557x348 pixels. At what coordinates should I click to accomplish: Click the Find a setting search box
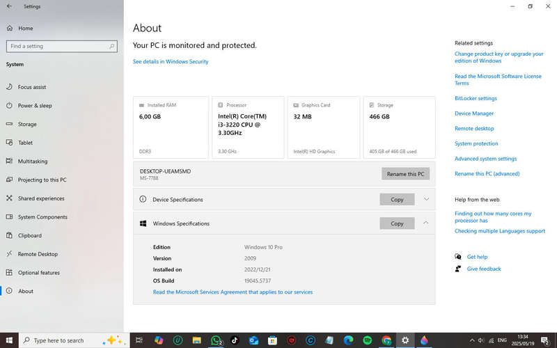tap(62, 46)
